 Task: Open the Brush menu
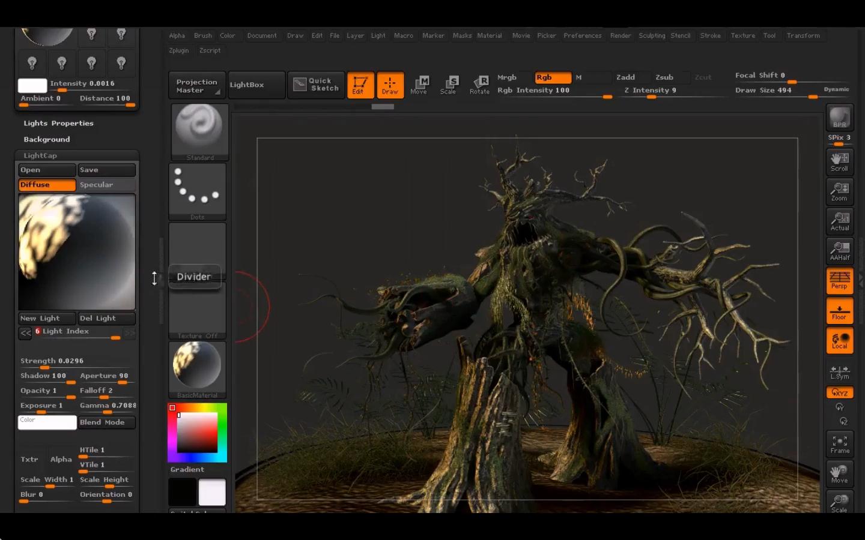click(x=203, y=35)
